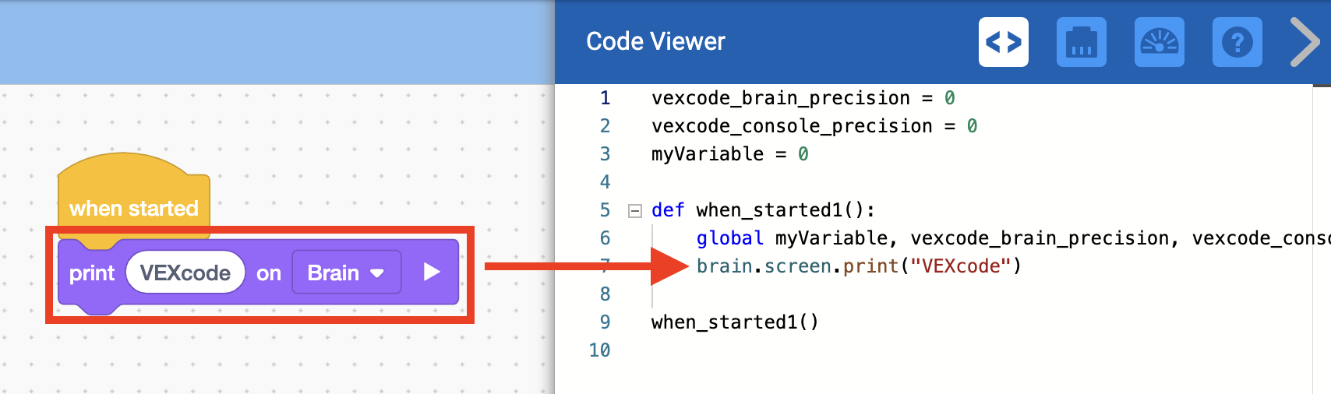Collapse the when_started1 function fold toggle
Viewport: 1331px width, 394px height.
click(635, 210)
